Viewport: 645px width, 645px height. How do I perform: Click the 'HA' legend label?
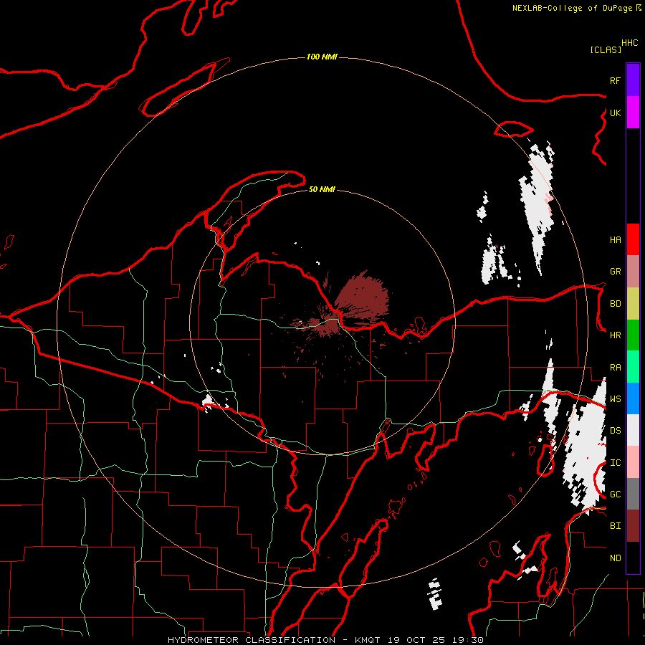click(x=615, y=239)
